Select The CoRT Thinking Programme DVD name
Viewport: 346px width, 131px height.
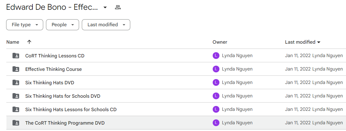tap(65, 123)
